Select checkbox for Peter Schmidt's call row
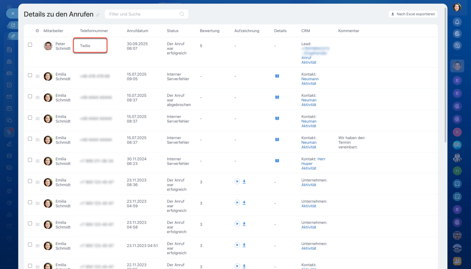The image size is (471, 269). point(30,45)
